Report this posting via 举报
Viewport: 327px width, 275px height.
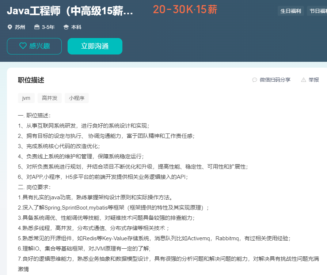pyautogui.click(x=313, y=80)
